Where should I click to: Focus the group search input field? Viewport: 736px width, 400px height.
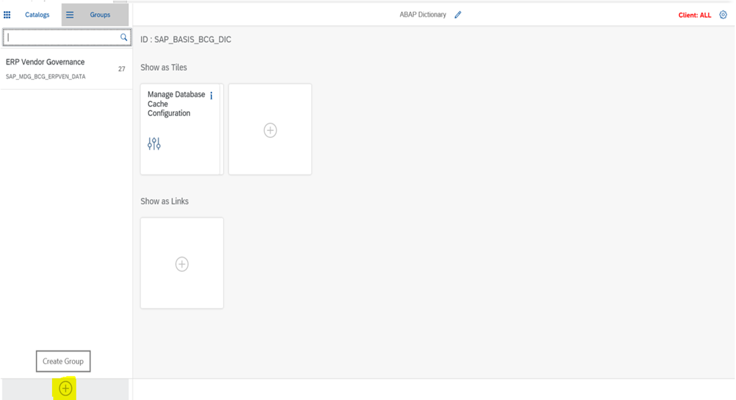pyautogui.click(x=67, y=37)
